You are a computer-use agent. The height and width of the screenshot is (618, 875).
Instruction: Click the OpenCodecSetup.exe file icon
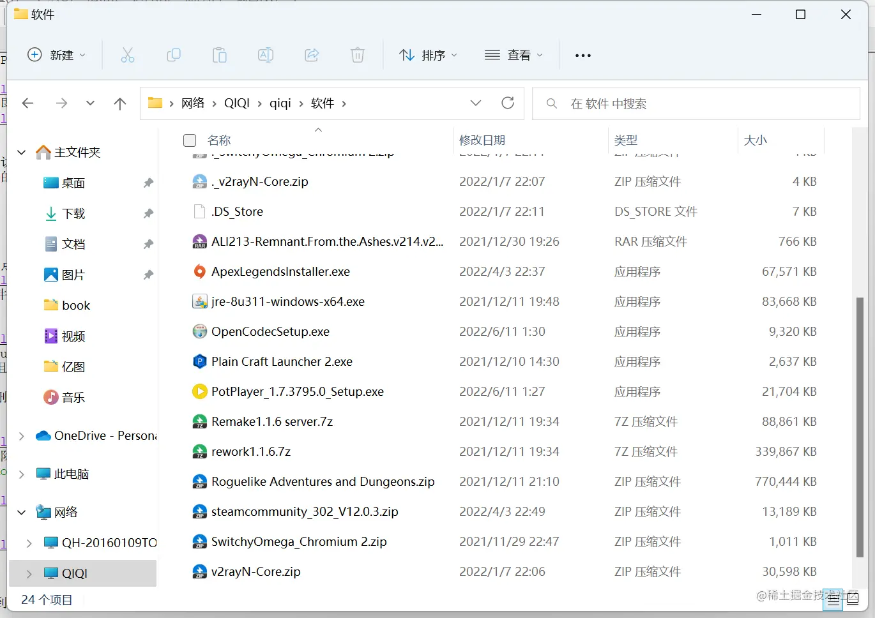click(200, 331)
